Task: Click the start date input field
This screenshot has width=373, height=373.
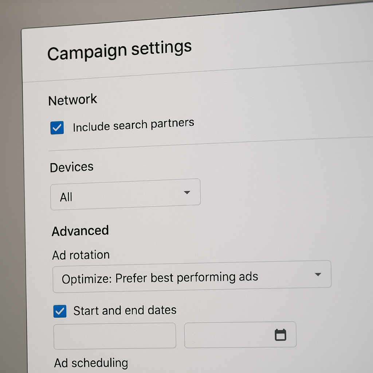Action: pyautogui.click(x=115, y=335)
